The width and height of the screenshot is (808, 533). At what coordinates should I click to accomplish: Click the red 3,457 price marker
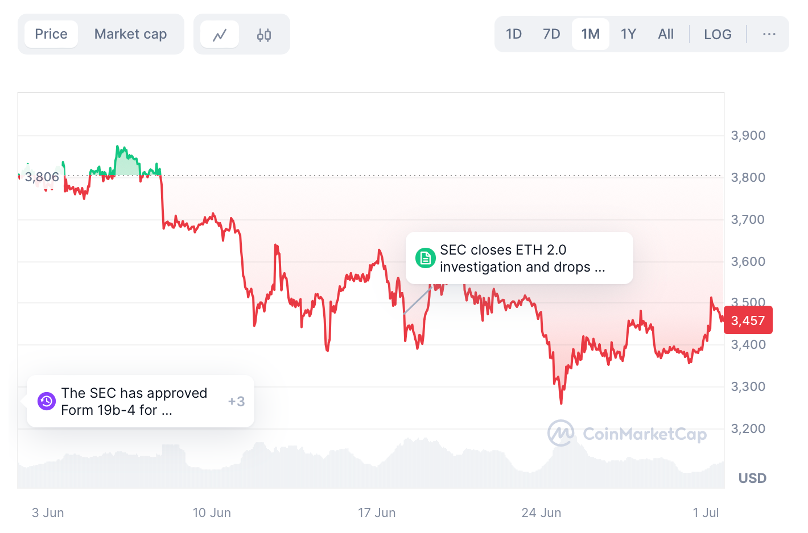point(748,320)
